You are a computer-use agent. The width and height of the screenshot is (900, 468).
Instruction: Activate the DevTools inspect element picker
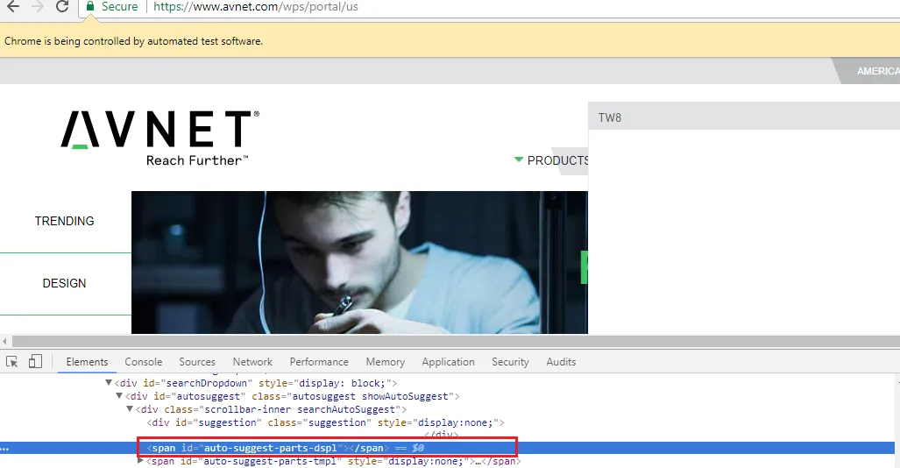tap(12, 362)
